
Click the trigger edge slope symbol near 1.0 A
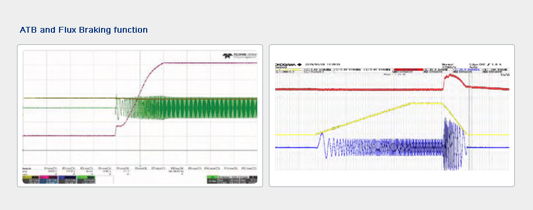coord(488,65)
